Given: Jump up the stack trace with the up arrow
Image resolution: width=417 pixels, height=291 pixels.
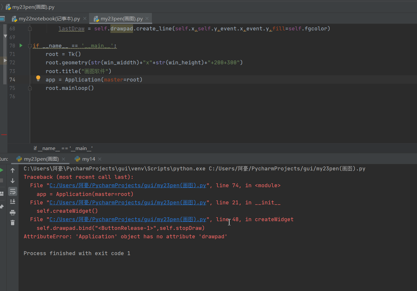Looking at the screenshot, I should (13, 170).
